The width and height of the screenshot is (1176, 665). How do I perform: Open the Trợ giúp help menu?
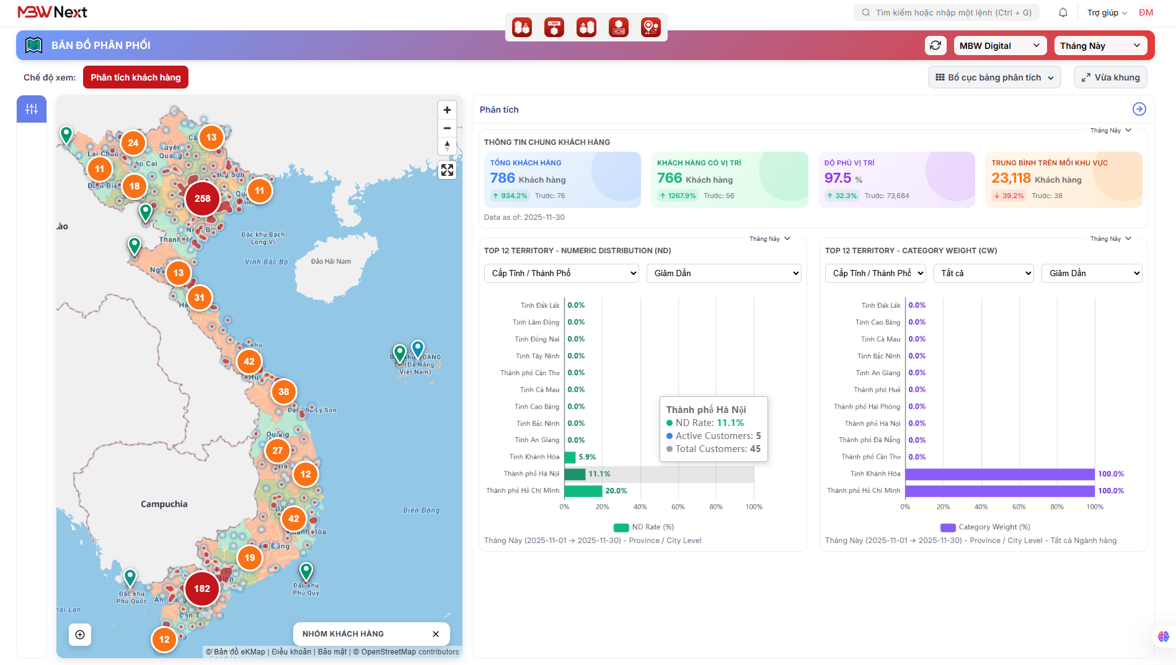[1107, 12]
